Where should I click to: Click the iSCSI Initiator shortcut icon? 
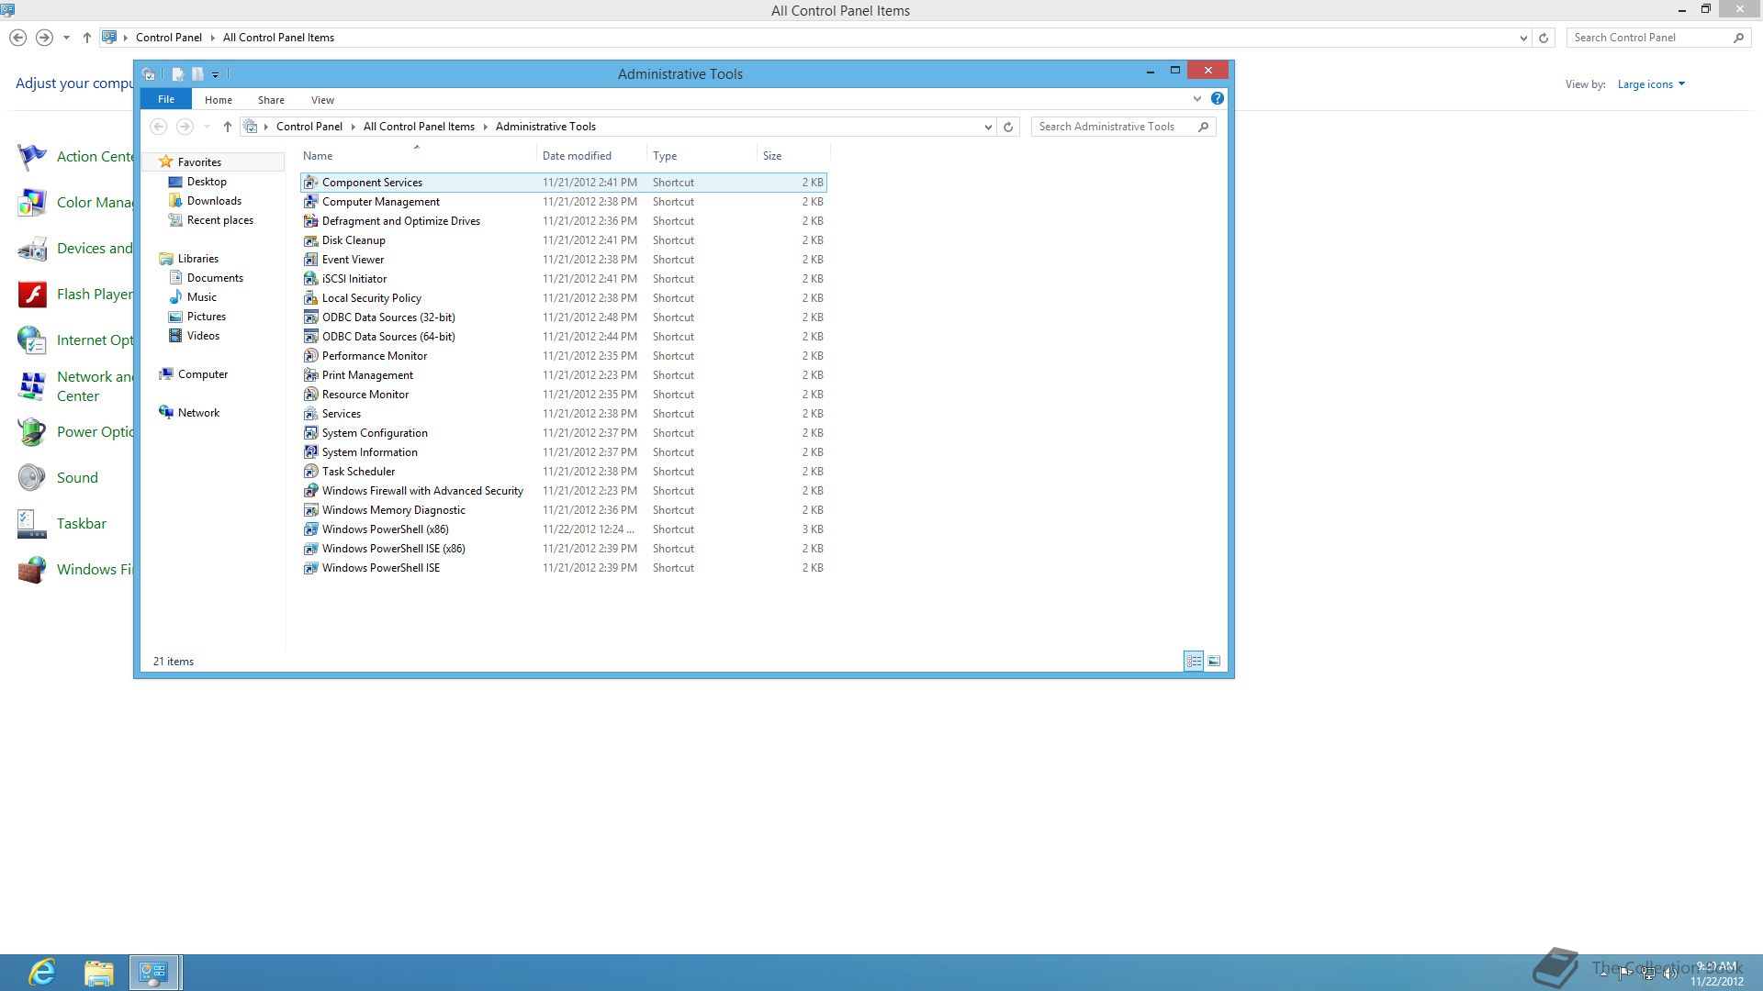tap(310, 279)
